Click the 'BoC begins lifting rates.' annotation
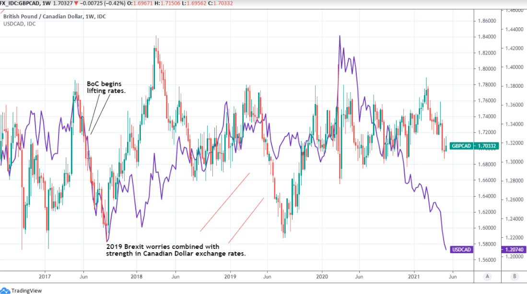Screen dimensions: 527x294 106,87
